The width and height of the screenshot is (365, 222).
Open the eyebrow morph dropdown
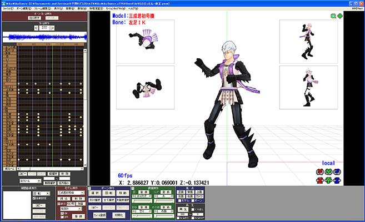click(142, 211)
